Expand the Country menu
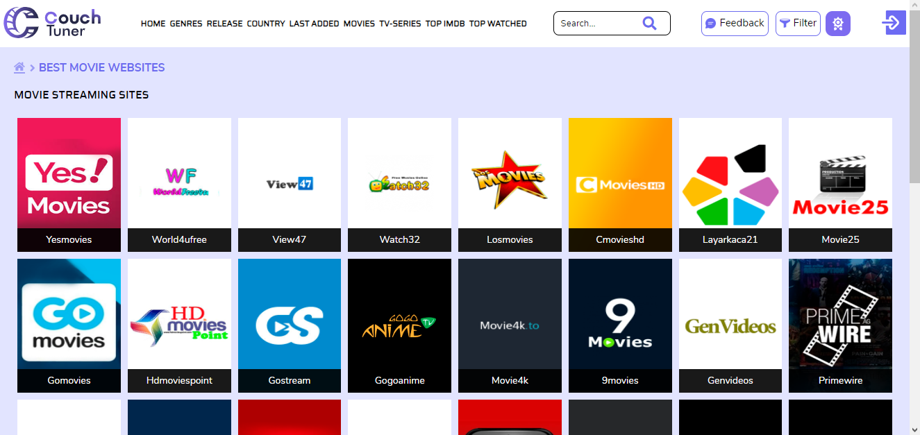This screenshot has height=435, width=920. [x=266, y=24]
